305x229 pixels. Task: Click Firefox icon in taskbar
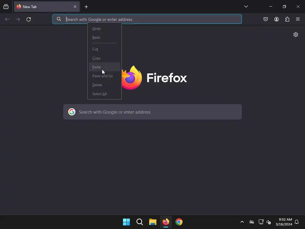166,222
